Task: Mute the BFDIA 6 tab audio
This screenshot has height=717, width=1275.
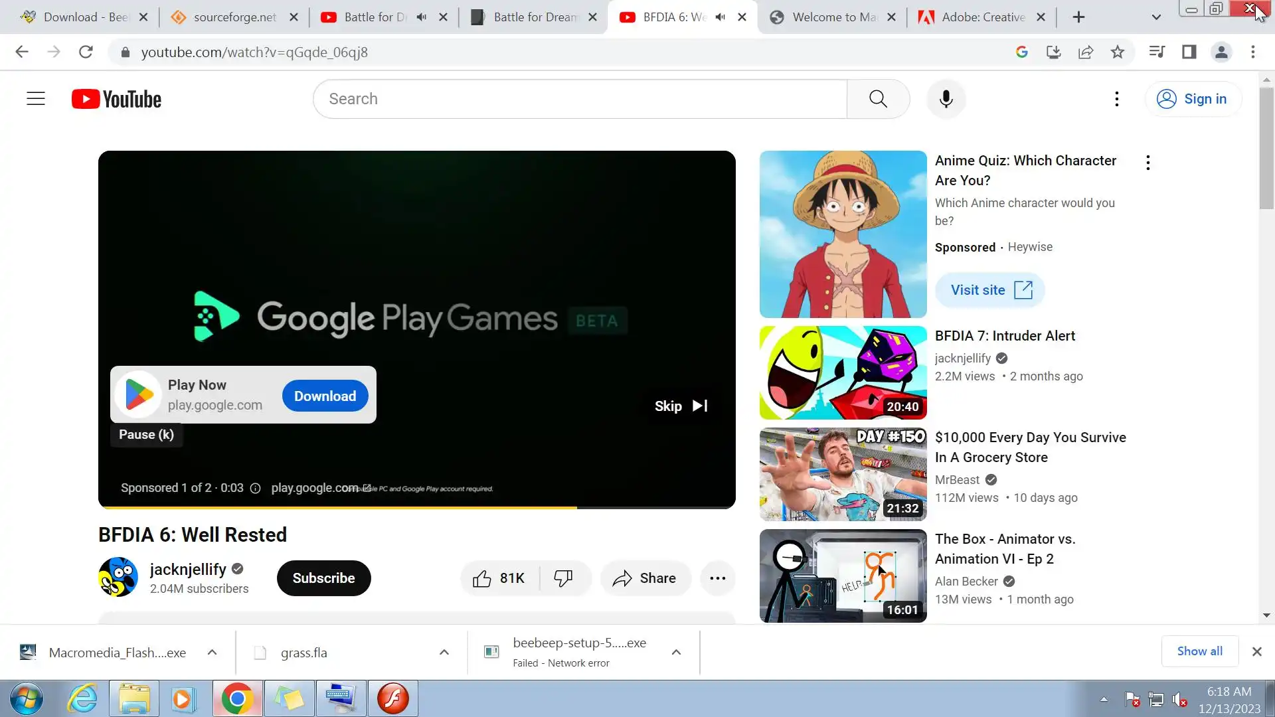Action: pyautogui.click(x=721, y=17)
